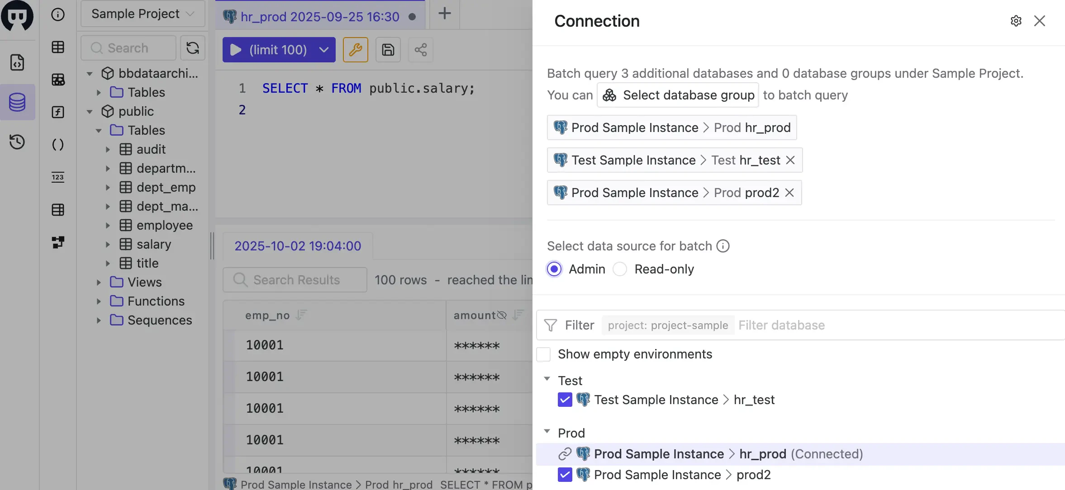Uncheck the hr_test database checkbox

tap(564, 400)
